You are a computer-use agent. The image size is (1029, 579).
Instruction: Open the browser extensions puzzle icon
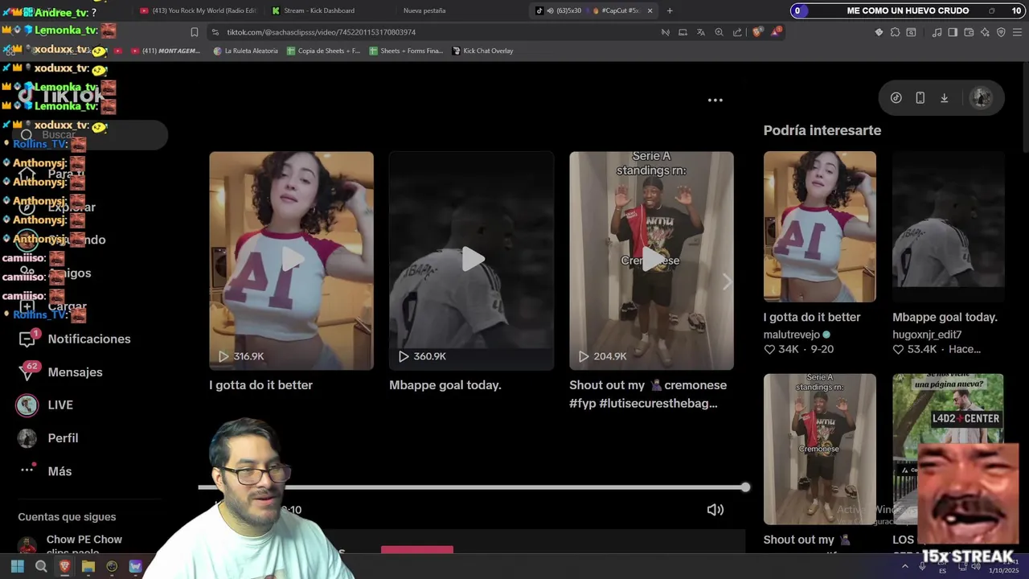pos(895,32)
